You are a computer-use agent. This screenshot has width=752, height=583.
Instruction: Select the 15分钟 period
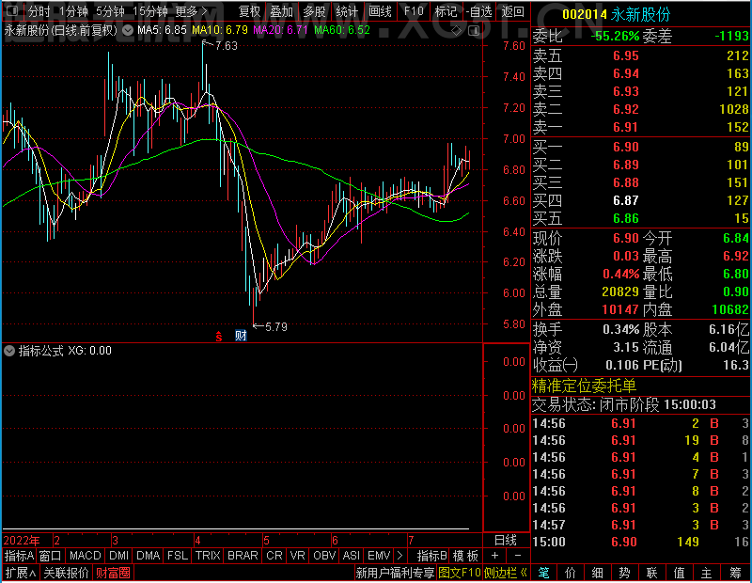[x=150, y=11]
